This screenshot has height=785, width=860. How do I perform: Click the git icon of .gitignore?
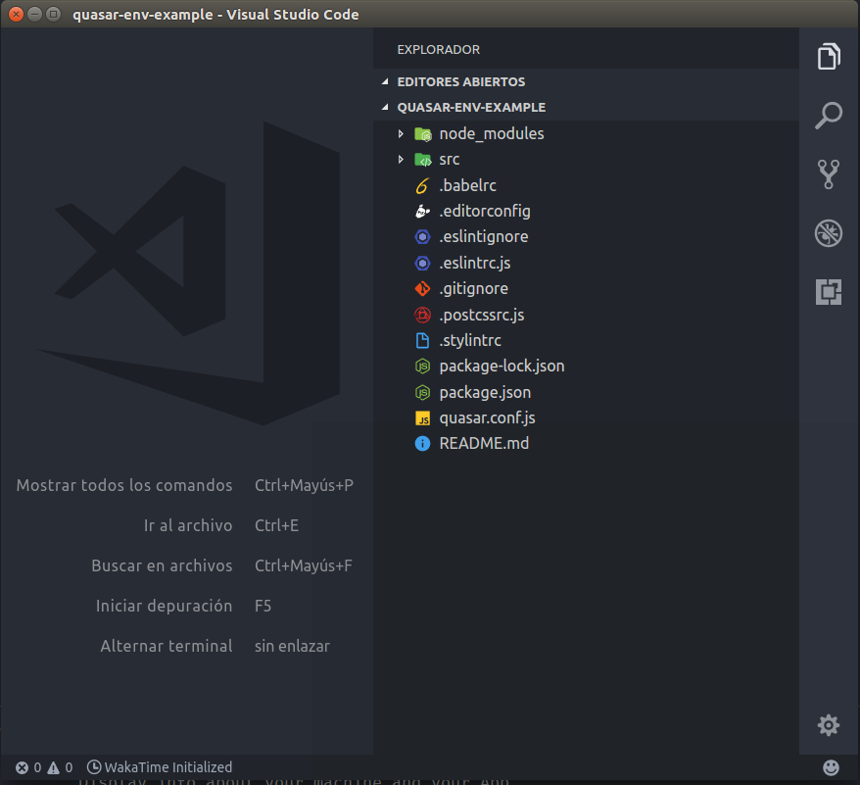click(x=422, y=289)
